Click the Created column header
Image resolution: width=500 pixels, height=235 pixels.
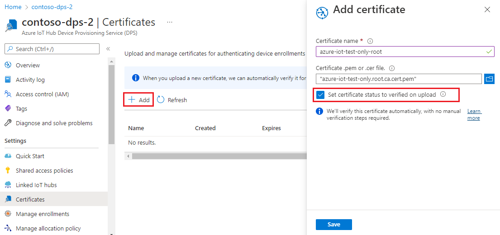[205, 128]
